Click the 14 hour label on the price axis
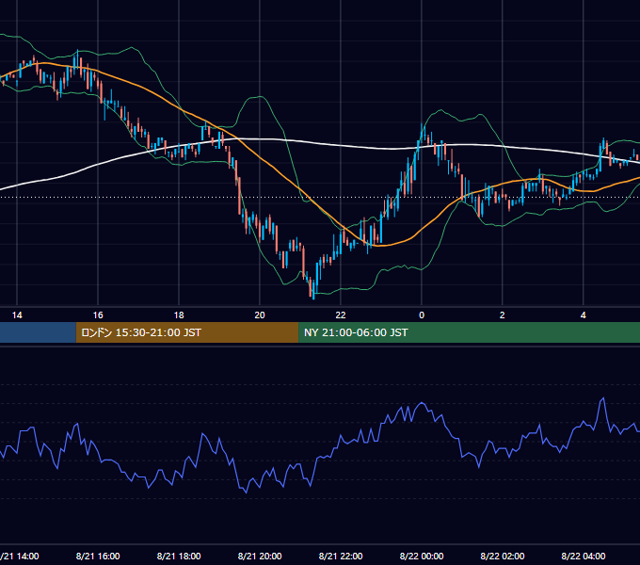 coord(17,315)
